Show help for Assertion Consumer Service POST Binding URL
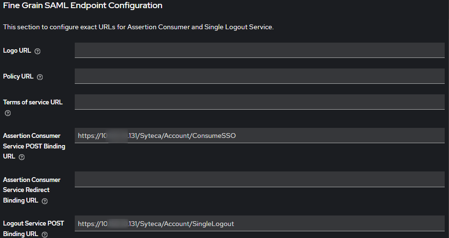This screenshot has width=449, height=238. pos(22,157)
